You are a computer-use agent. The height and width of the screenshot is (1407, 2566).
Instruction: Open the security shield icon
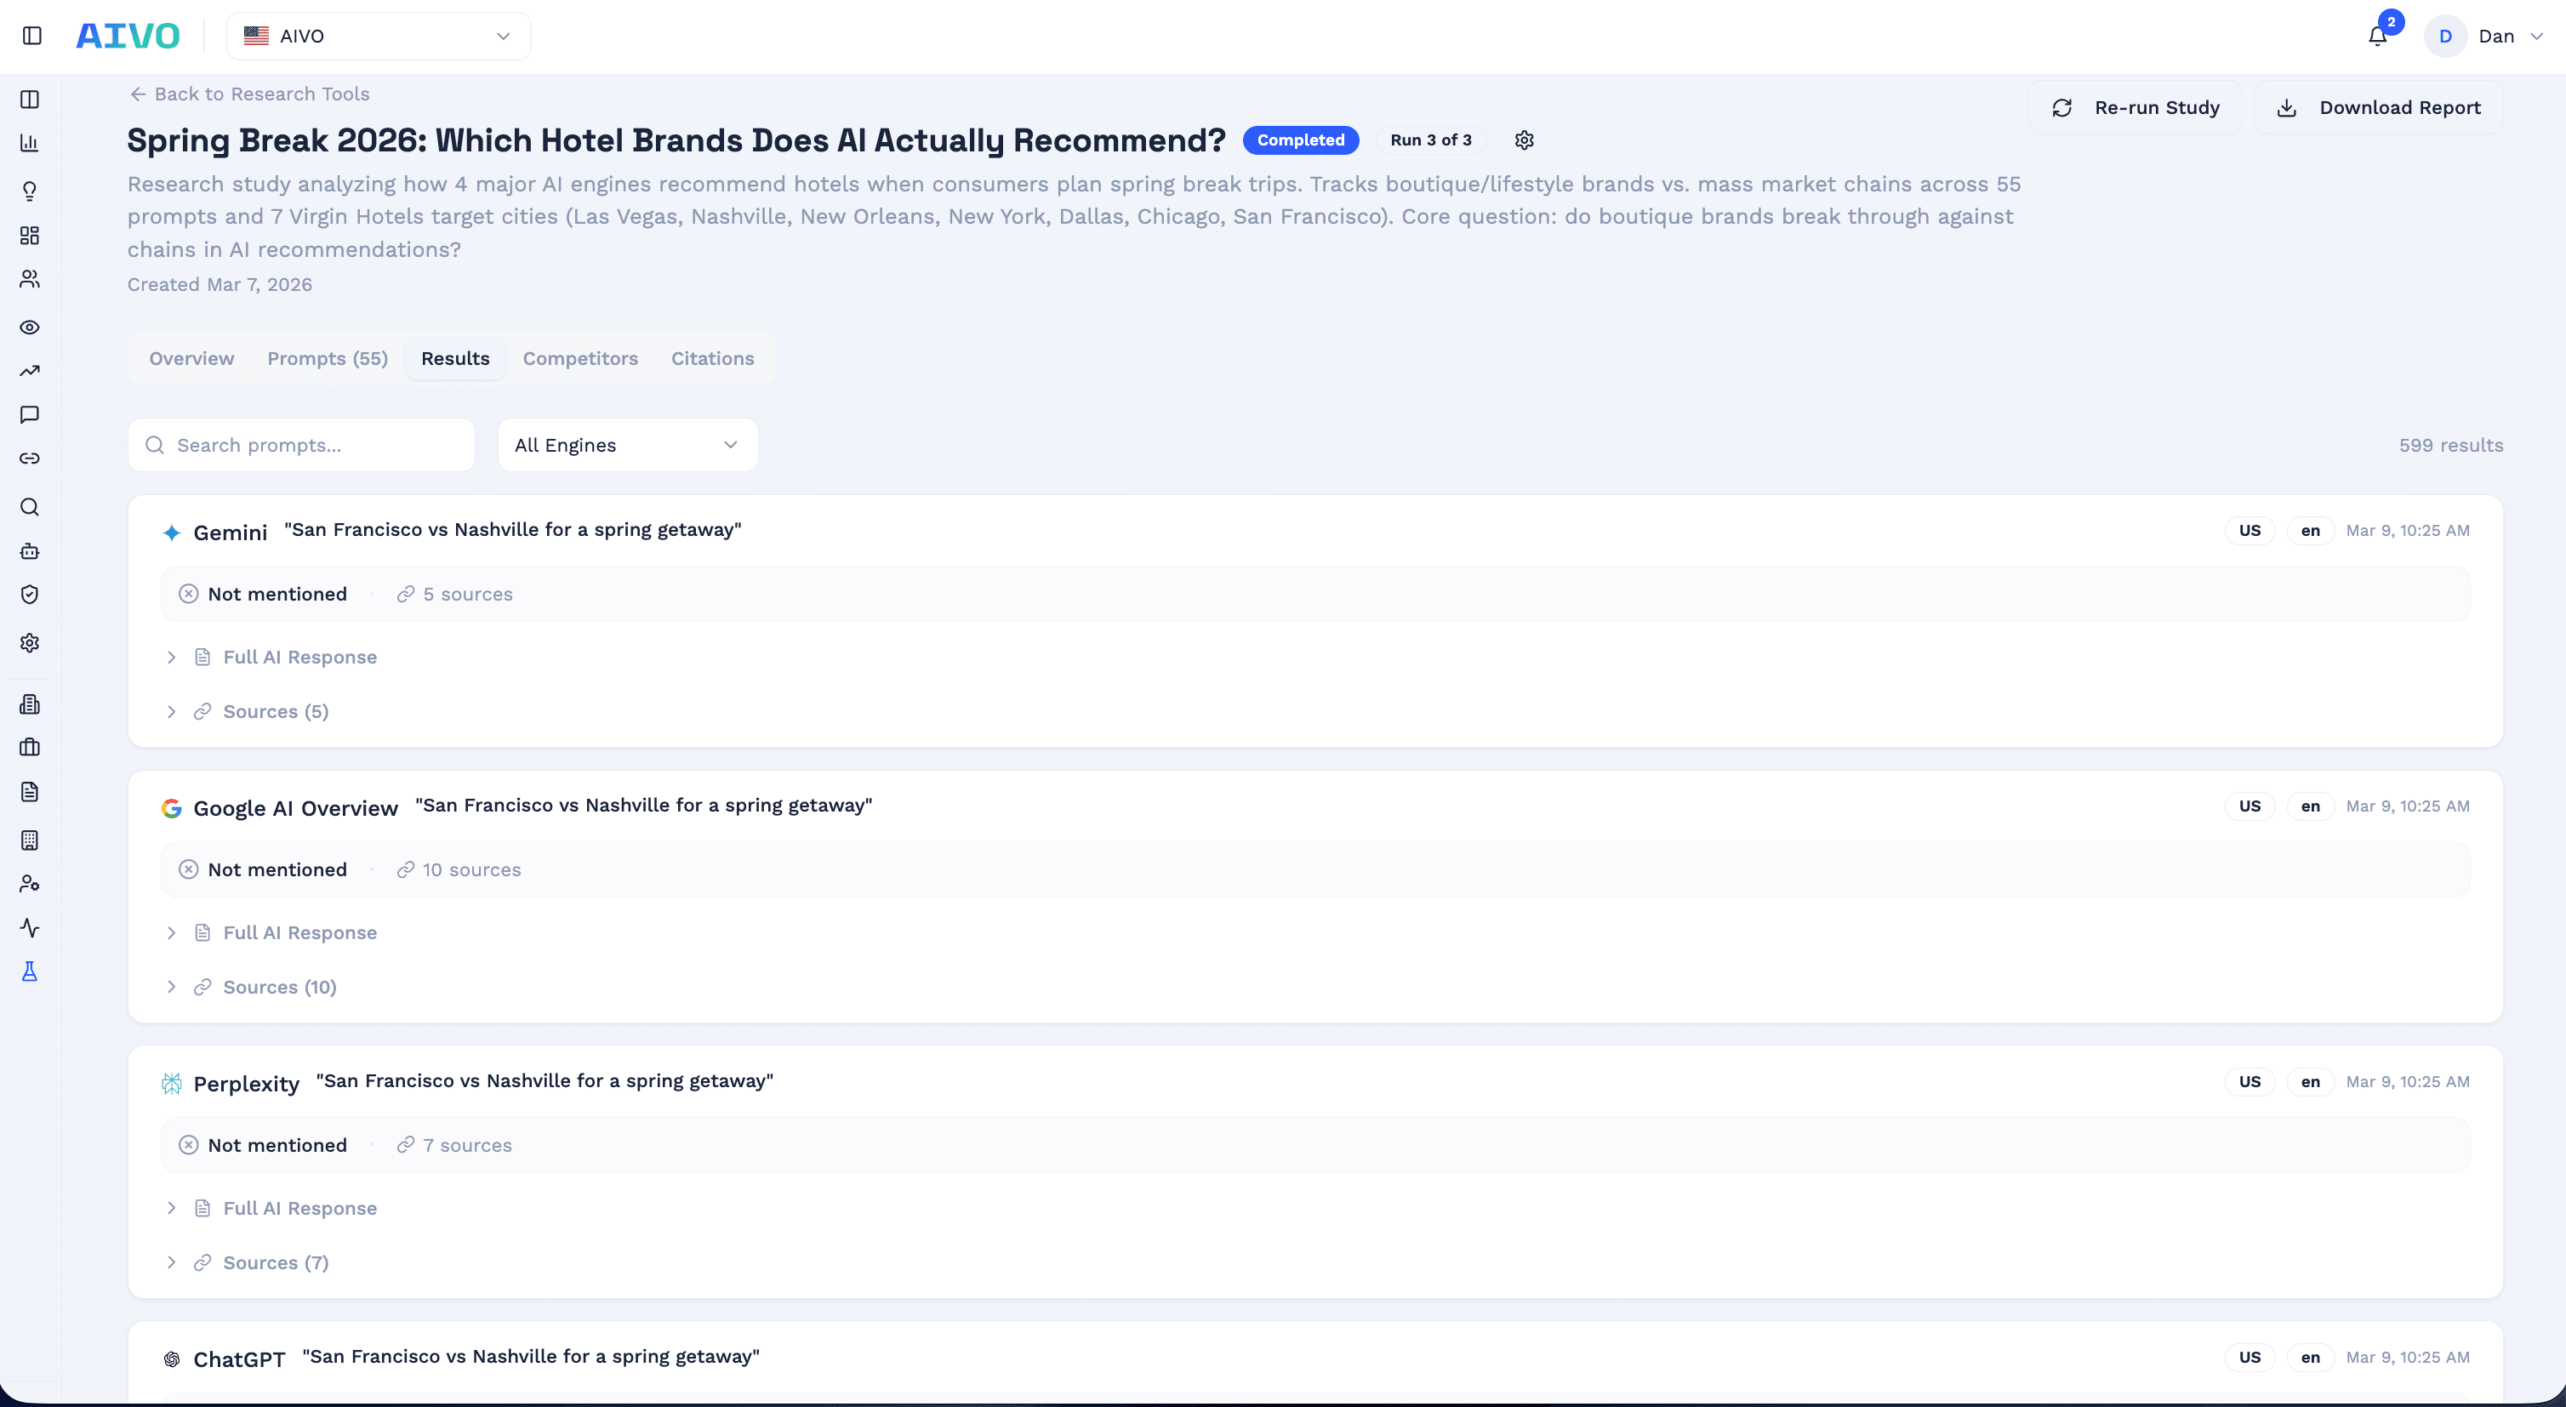(30, 595)
